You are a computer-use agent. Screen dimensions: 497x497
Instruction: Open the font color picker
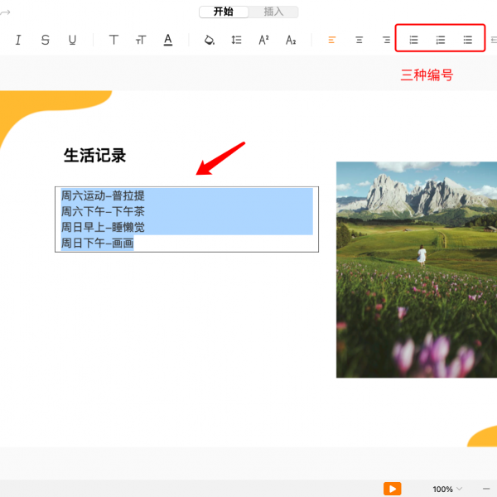click(168, 40)
